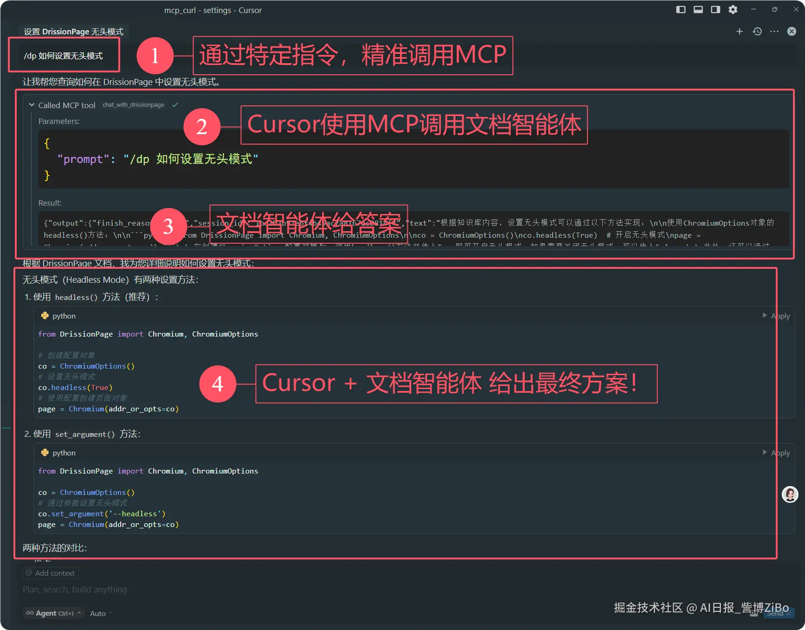Open the more options ellipsis menu

[774, 31]
